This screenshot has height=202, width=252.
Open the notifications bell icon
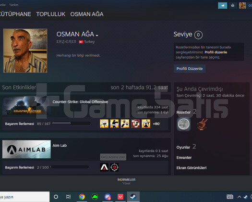click(x=232, y=5)
